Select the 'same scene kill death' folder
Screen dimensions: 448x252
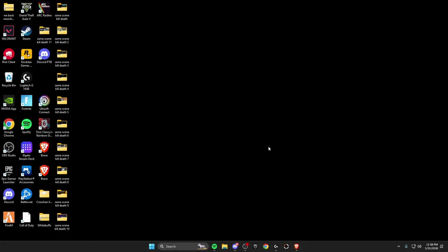(62, 12)
